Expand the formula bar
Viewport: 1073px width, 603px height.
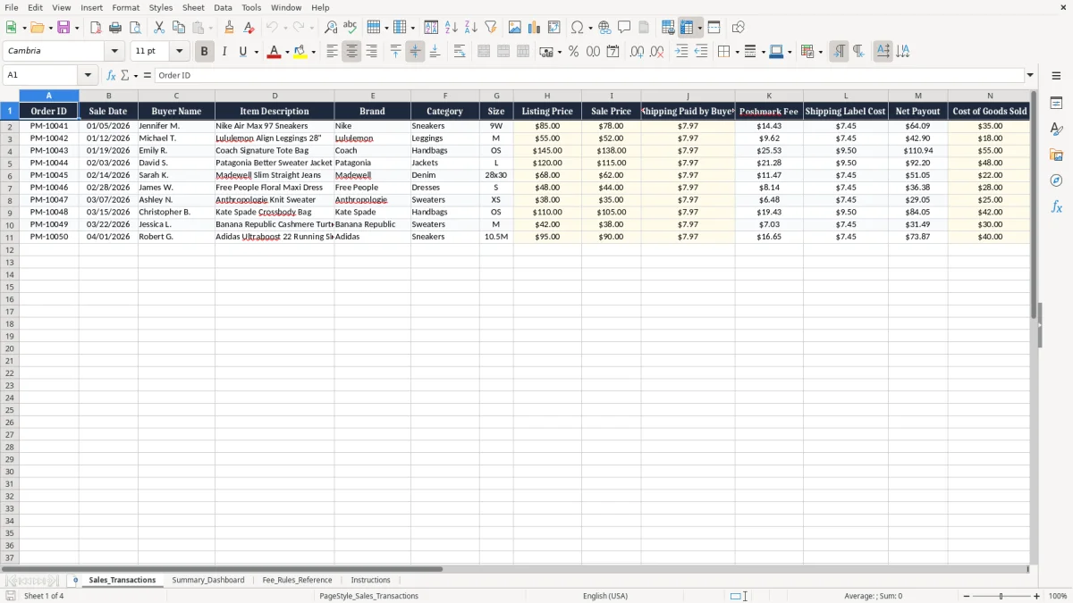1030,75
